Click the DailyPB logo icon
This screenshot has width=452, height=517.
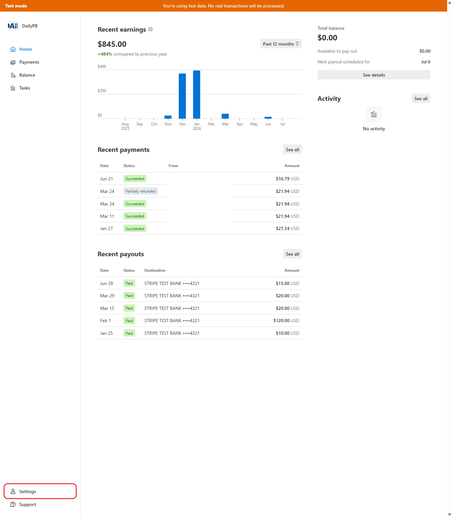pyautogui.click(x=13, y=26)
